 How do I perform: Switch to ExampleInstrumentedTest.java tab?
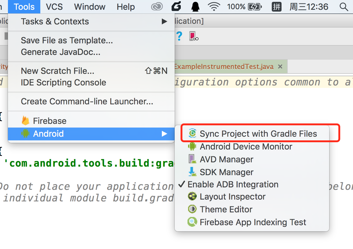point(231,67)
